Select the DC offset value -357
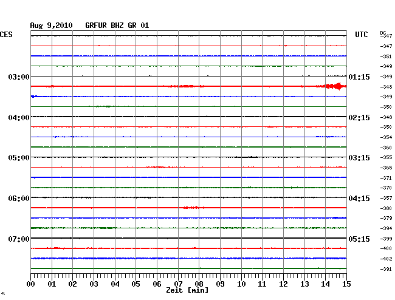 386,199
